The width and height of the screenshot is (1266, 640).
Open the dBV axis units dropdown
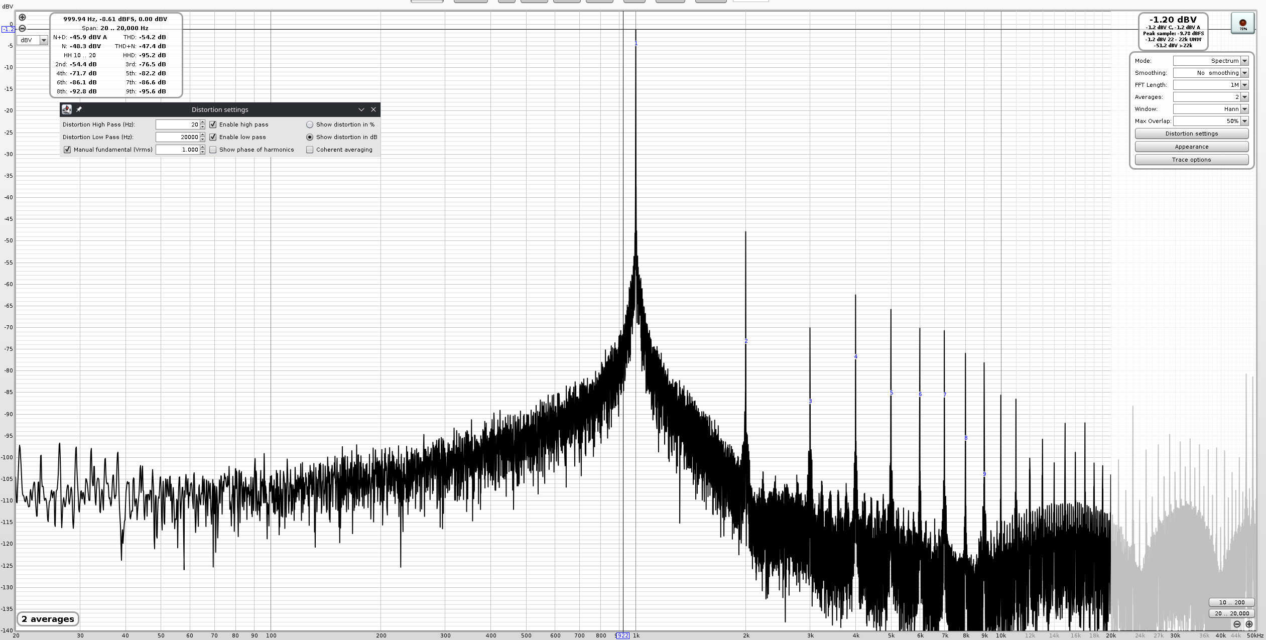point(33,40)
